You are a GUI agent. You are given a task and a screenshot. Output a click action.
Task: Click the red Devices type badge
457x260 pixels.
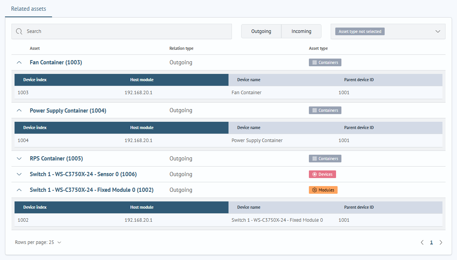[322, 174]
